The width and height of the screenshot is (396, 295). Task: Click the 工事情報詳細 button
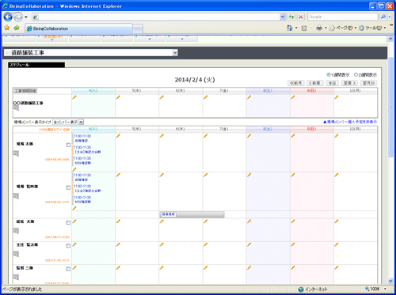(x=25, y=91)
